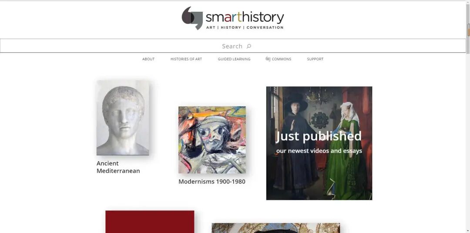Open the Ancient Mediterranean marble bust thumbnail
Image resolution: width=470 pixels, height=233 pixels.
pos(123,118)
